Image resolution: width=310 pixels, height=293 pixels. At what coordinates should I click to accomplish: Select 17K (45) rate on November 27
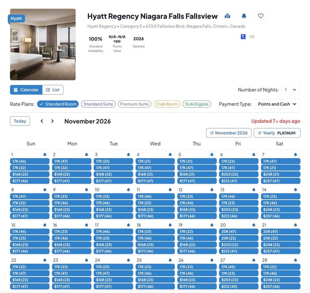[x=239, y=267]
